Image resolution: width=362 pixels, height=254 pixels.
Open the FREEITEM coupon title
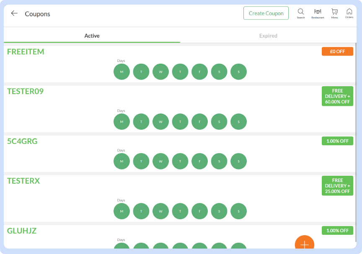(x=26, y=52)
